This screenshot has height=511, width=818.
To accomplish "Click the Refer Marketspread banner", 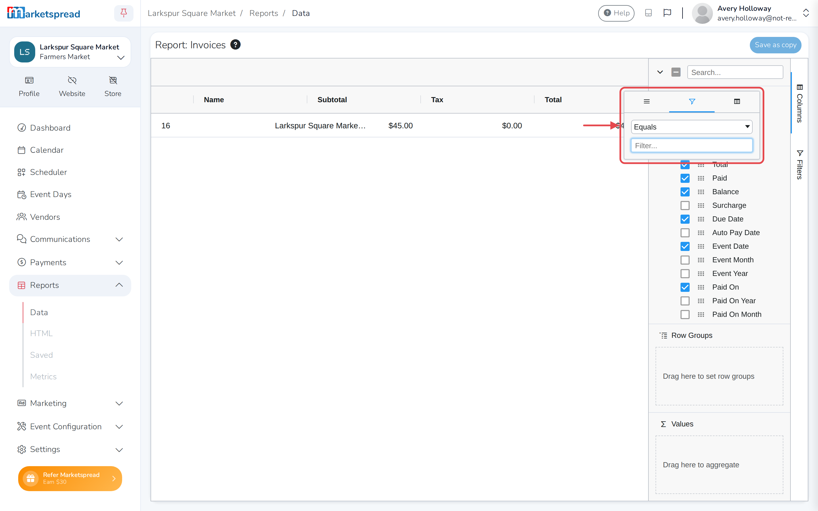I will [x=70, y=478].
